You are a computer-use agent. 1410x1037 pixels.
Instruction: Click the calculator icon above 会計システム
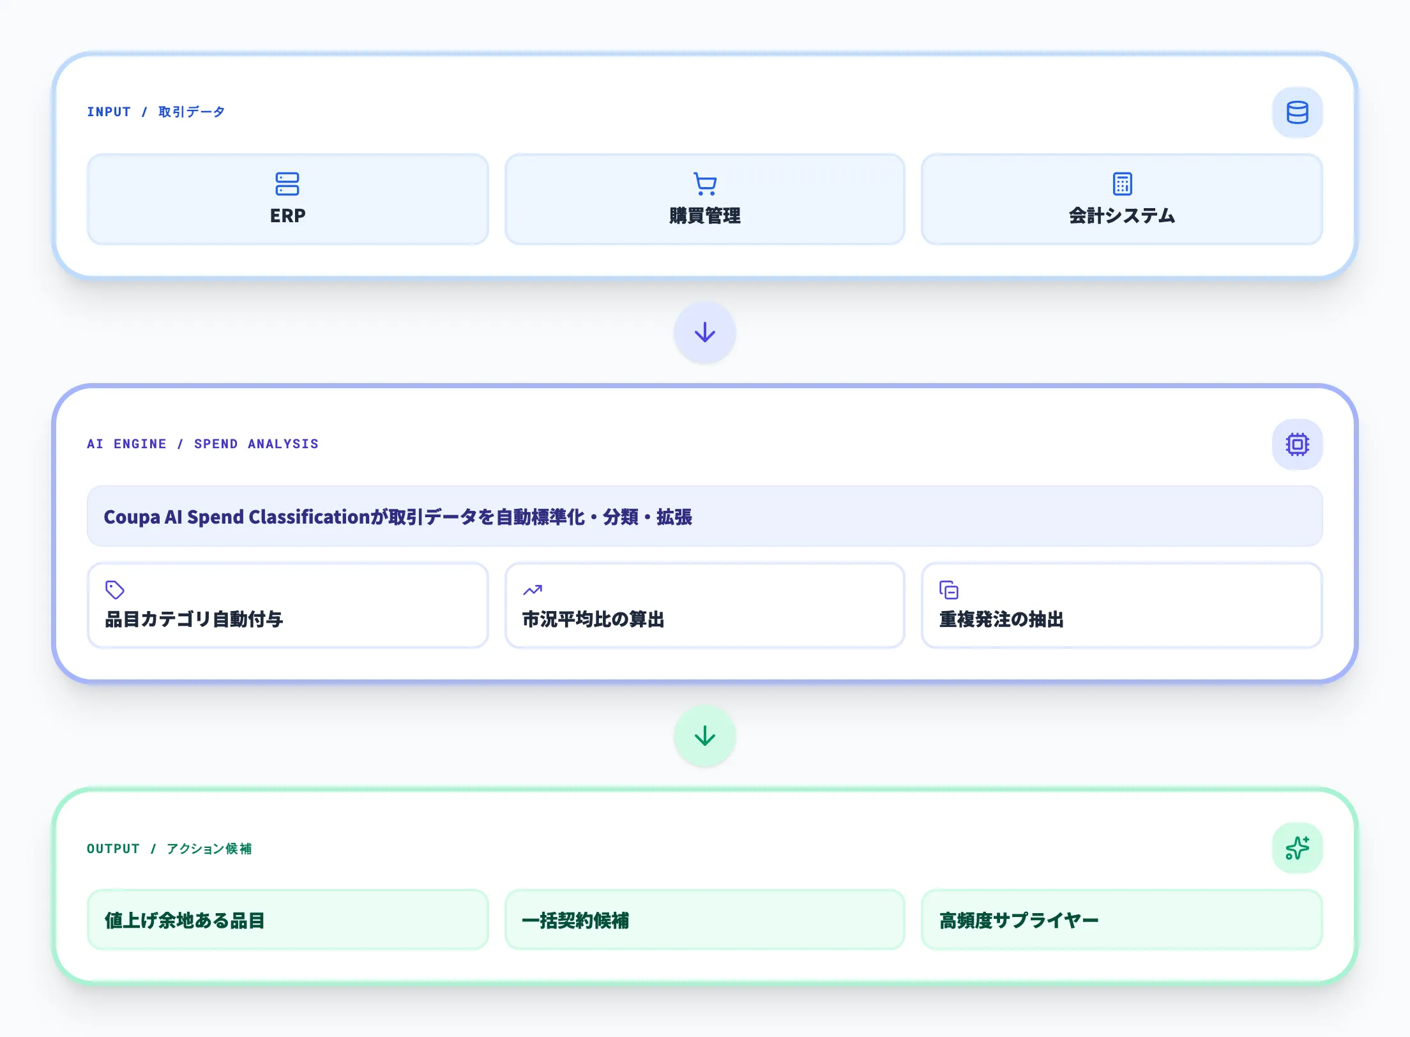[1122, 184]
